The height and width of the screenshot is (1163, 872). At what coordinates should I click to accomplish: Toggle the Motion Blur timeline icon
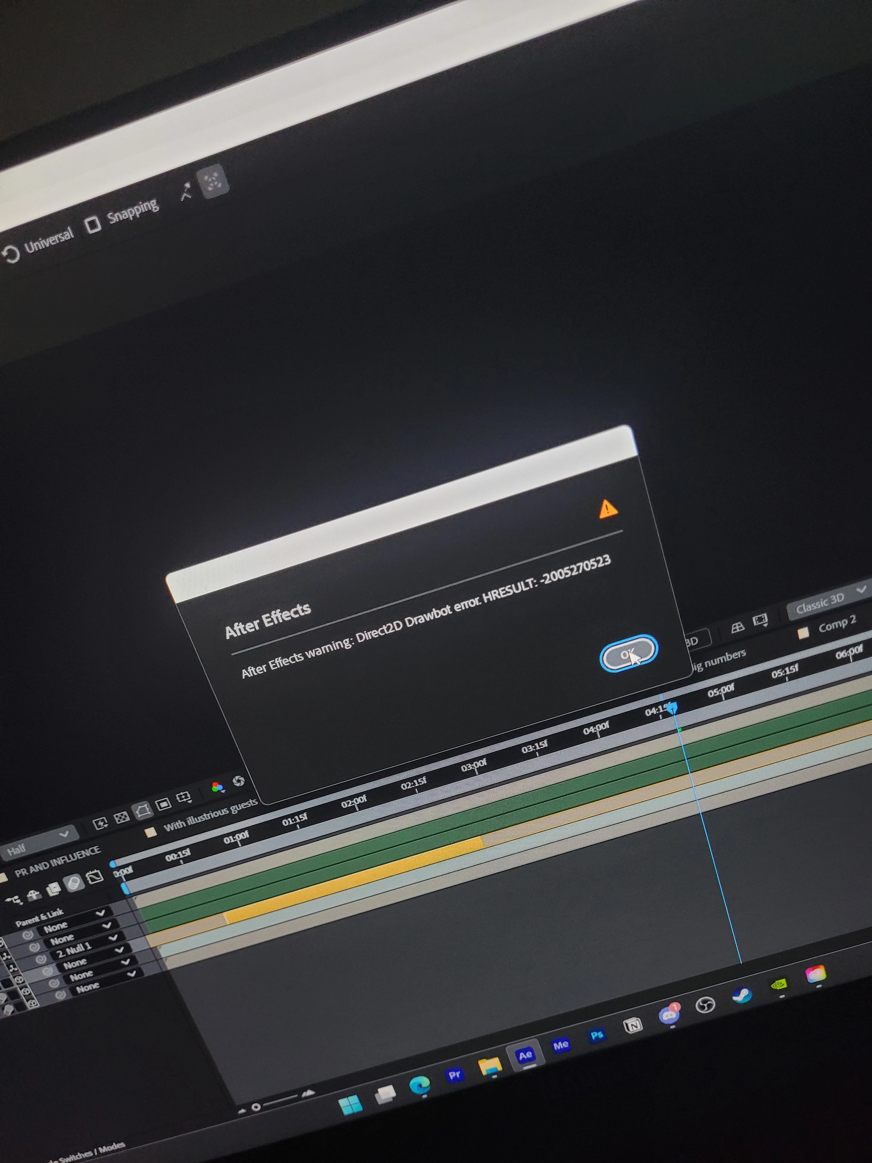(x=74, y=883)
